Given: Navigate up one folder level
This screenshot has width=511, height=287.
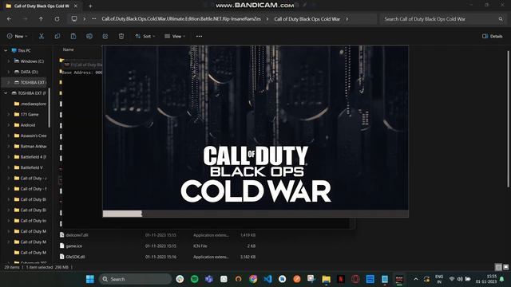Looking at the screenshot, I should click(x=41, y=19).
